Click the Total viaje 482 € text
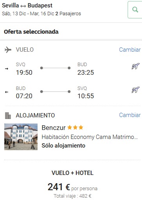 (72, 196)
